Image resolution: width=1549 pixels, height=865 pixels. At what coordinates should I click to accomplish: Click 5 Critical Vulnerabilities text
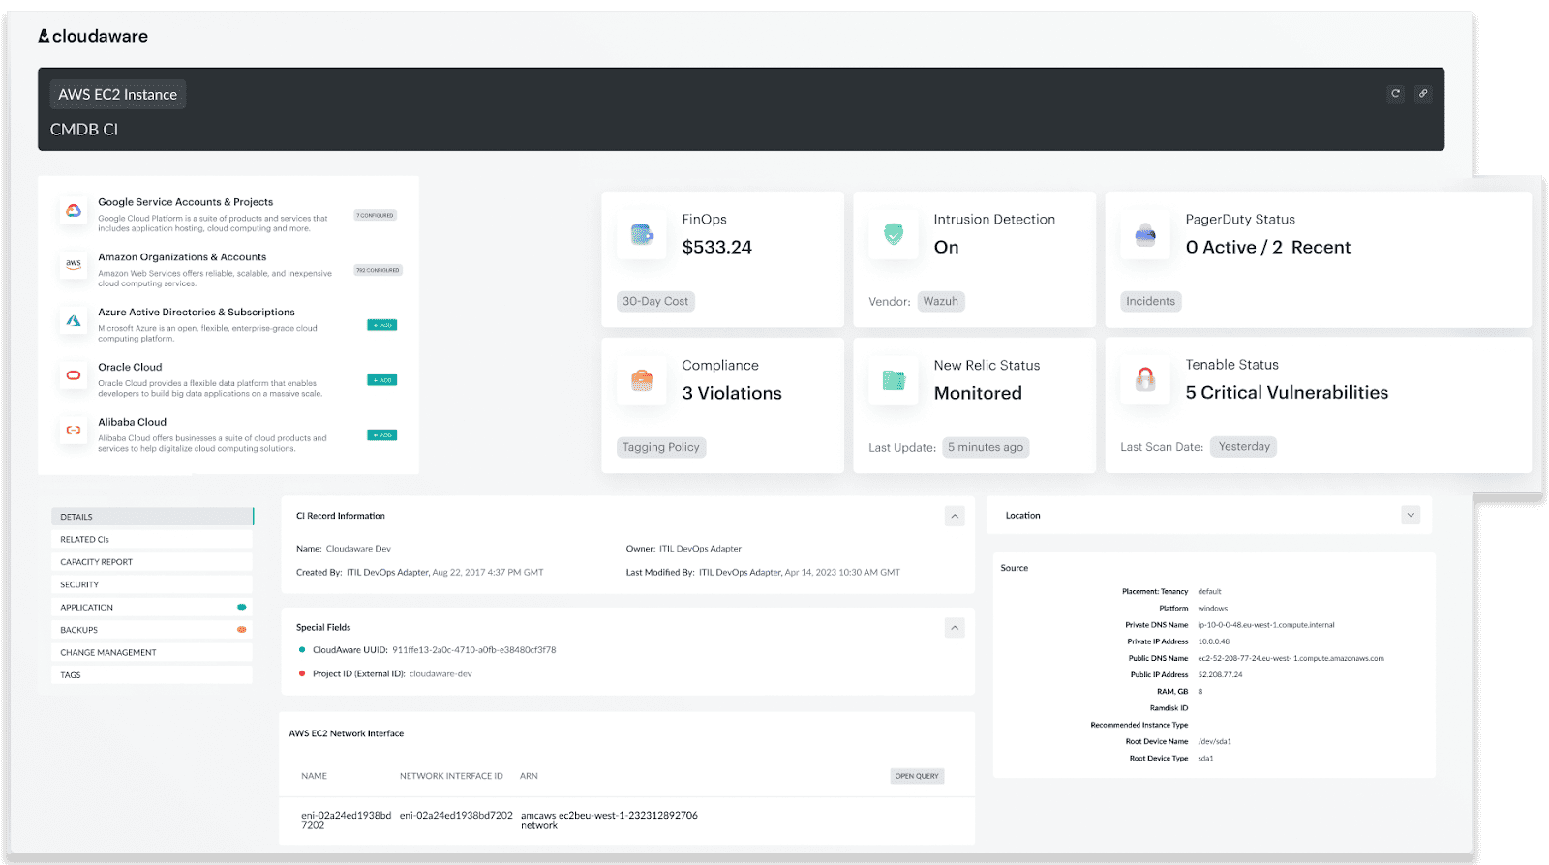pos(1287,392)
